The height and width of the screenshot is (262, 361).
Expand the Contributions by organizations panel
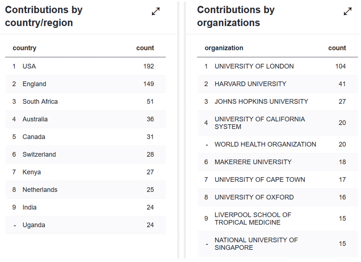pyautogui.click(x=348, y=12)
